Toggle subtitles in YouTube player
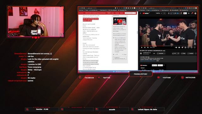This screenshot has height=114, width=202. (179, 47)
